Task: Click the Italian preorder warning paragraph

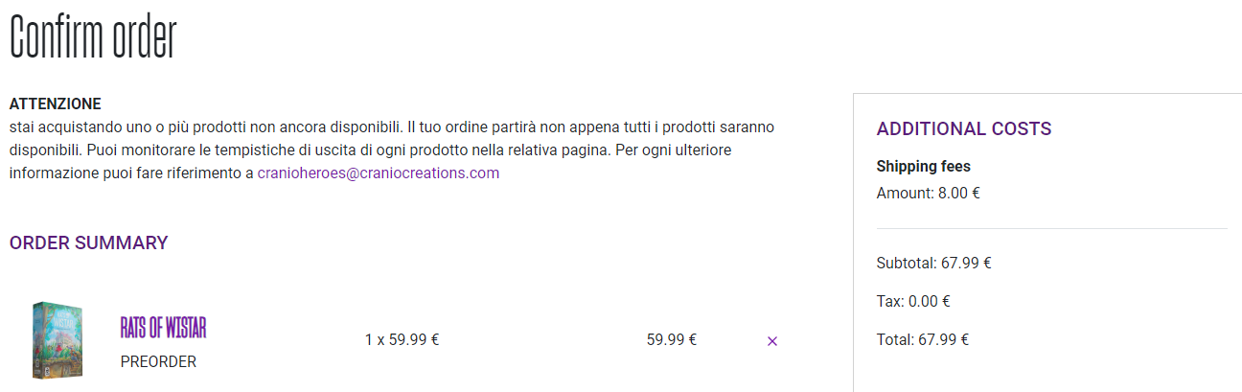Action: (x=392, y=150)
